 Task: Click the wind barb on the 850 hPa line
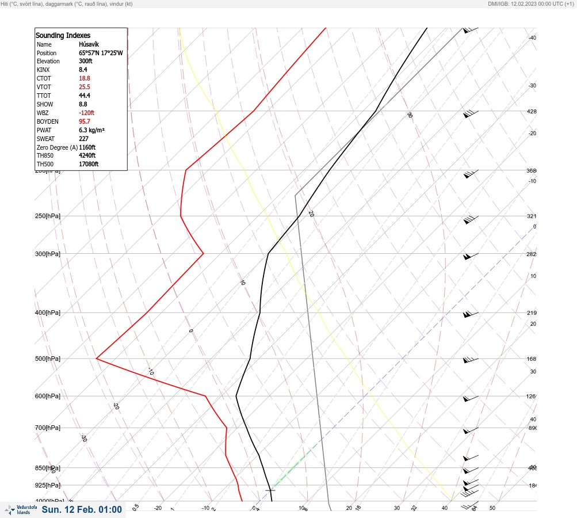coord(471,470)
